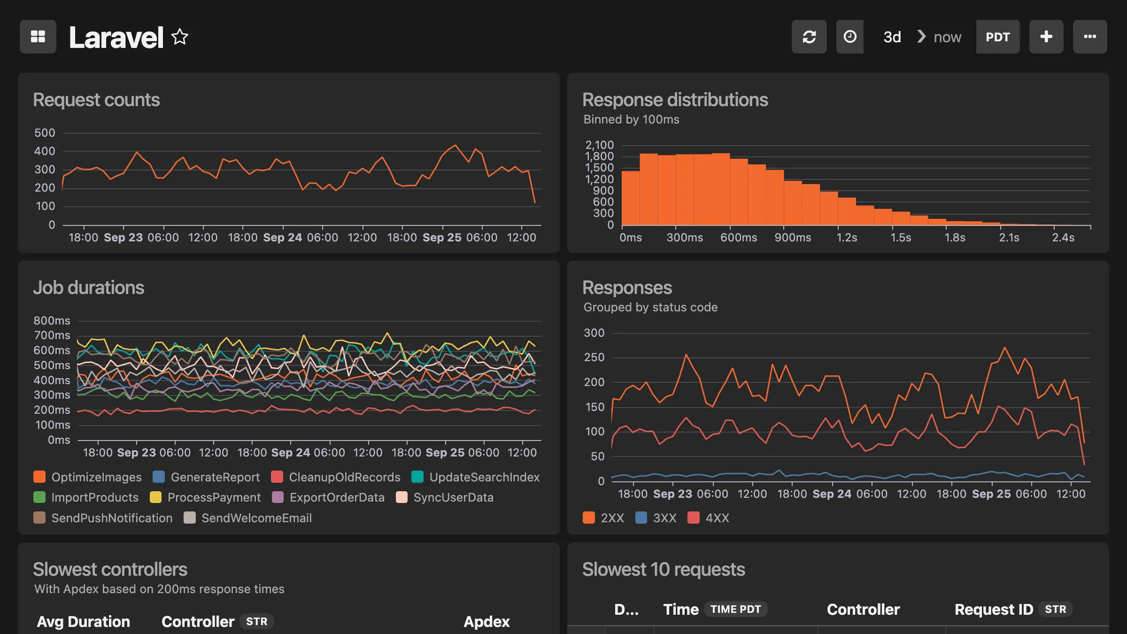The width and height of the screenshot is (1127, 634).
Task: Toggle OptimizeImages series in legend
Action: click(88, 477)
